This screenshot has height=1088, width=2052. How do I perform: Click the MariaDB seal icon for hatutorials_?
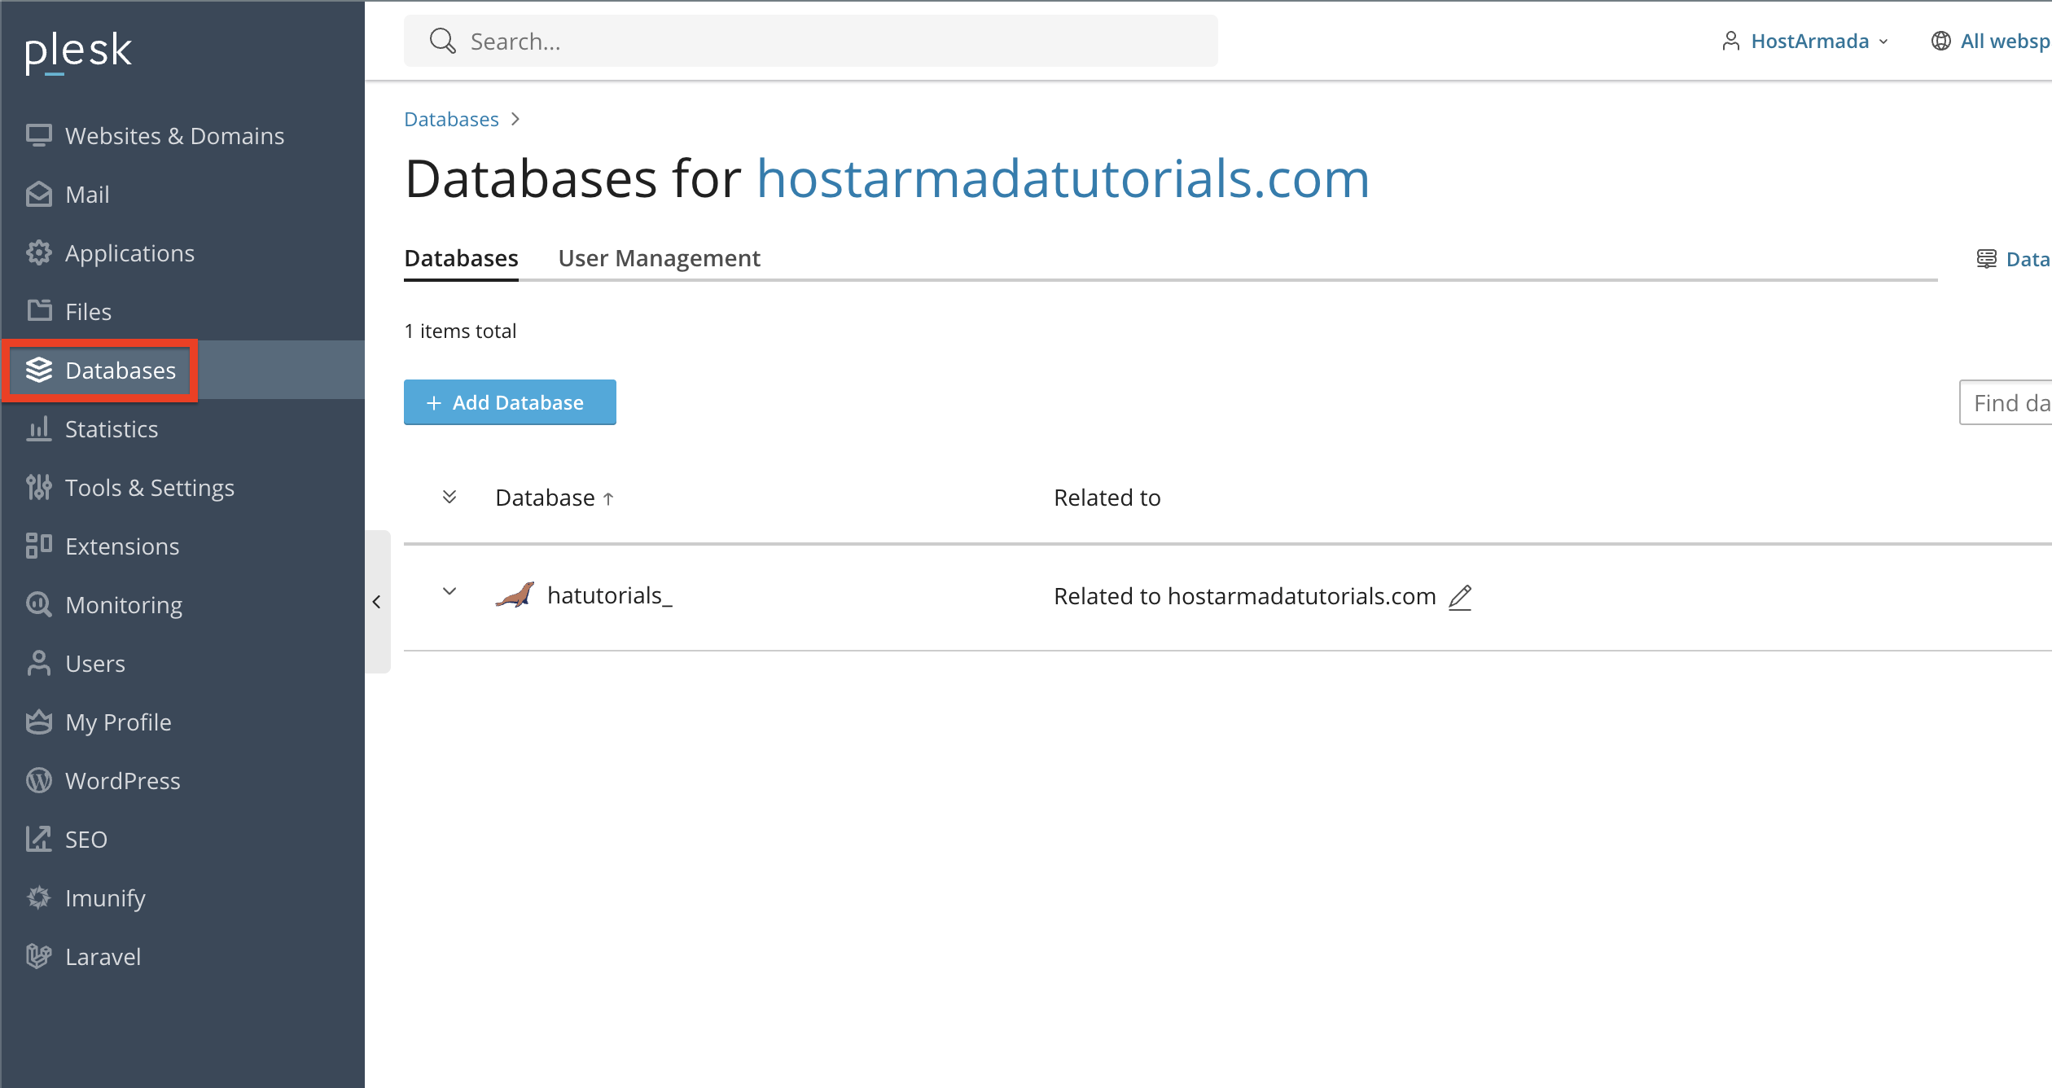coord(515,595)
